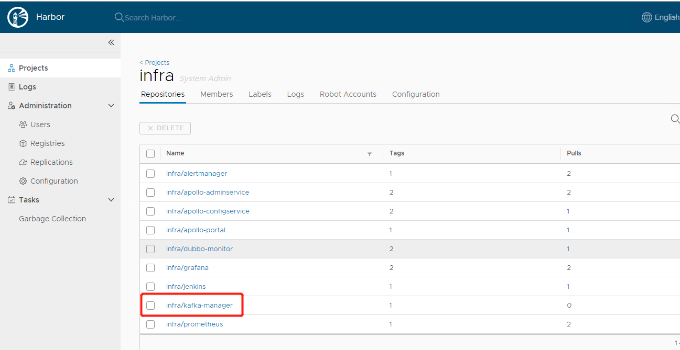Open the Robot Accounts tab

click(348, 94)
